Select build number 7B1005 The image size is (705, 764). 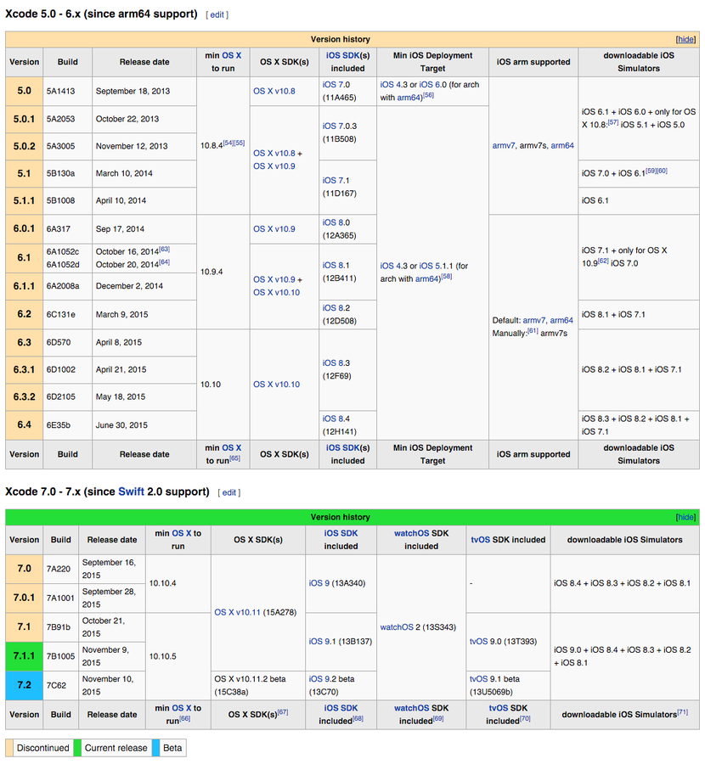tap(61, 656)
